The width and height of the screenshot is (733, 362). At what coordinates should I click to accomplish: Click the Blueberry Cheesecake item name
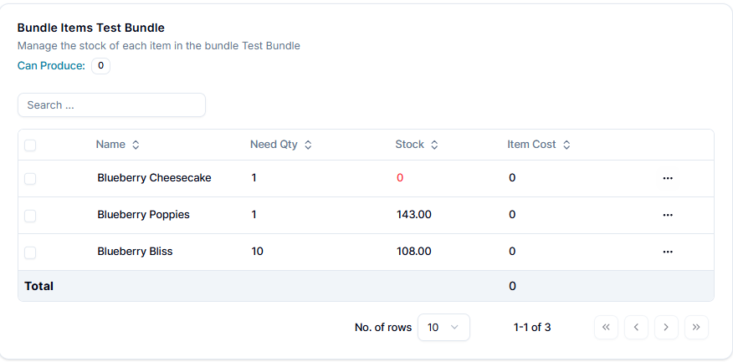click(x=154, y=178)
